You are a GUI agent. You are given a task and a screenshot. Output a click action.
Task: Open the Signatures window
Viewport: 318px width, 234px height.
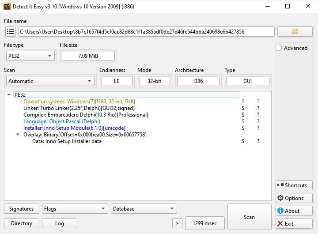coord(21,209)
